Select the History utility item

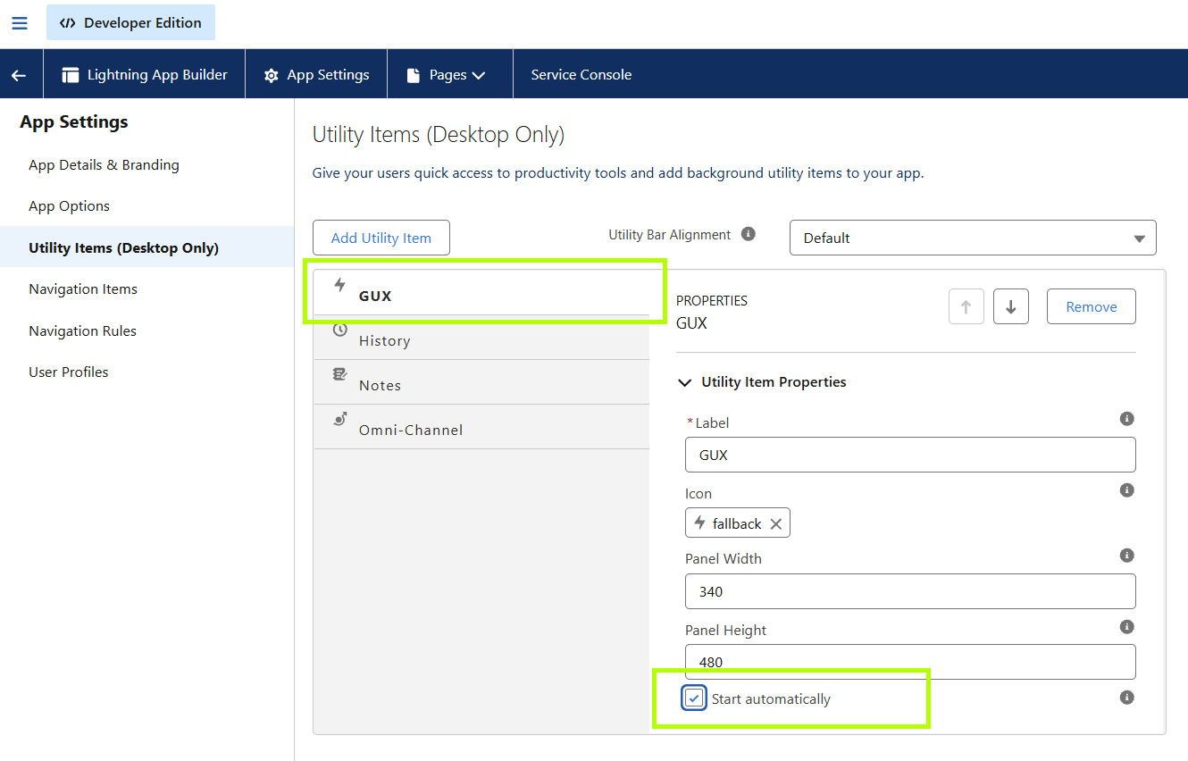click(482, 338)
